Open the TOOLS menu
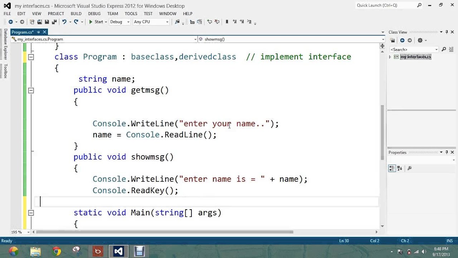 [x=131, y=14]
